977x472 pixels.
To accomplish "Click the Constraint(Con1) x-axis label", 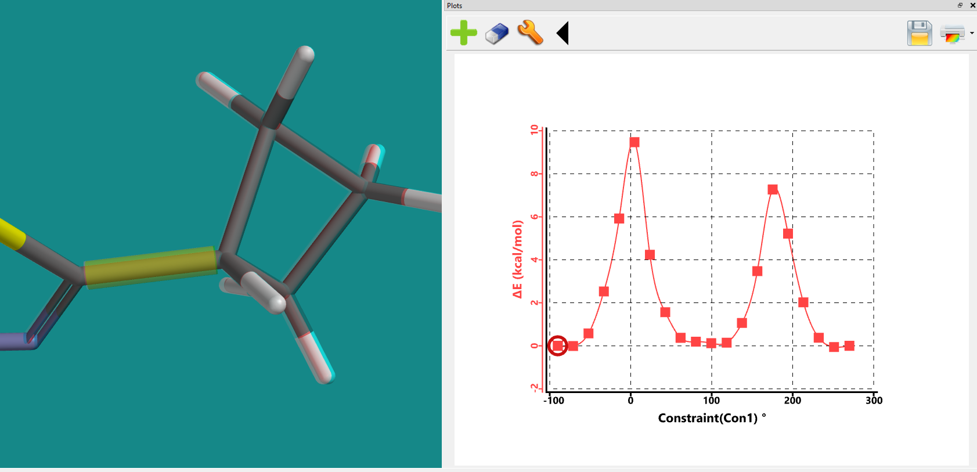I will click(712, 418).
